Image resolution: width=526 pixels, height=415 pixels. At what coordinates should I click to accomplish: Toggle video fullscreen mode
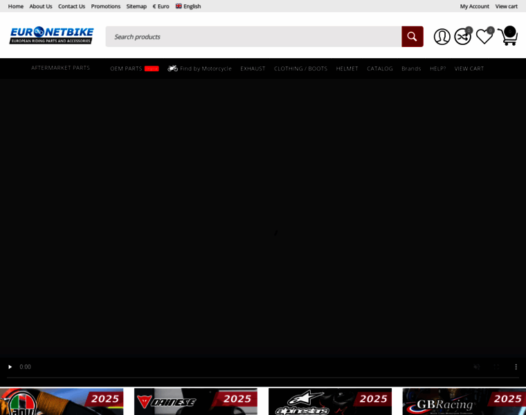(496, 367)
